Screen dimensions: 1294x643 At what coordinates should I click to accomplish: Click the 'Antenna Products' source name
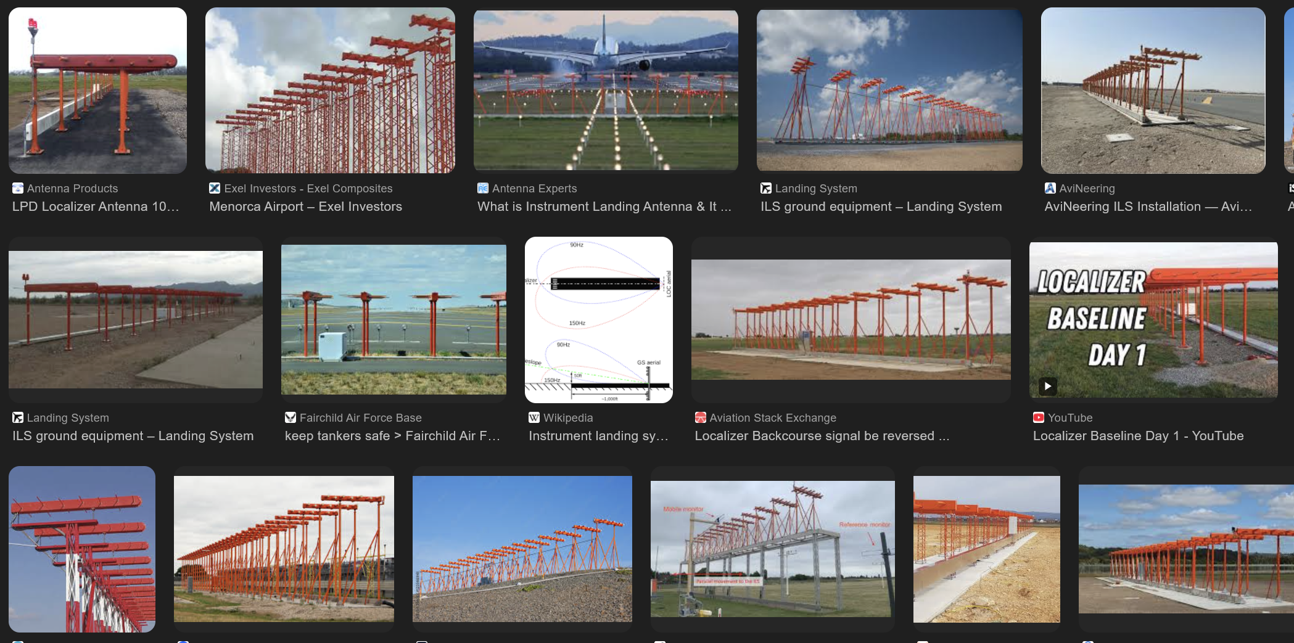(x=73, y=188)
